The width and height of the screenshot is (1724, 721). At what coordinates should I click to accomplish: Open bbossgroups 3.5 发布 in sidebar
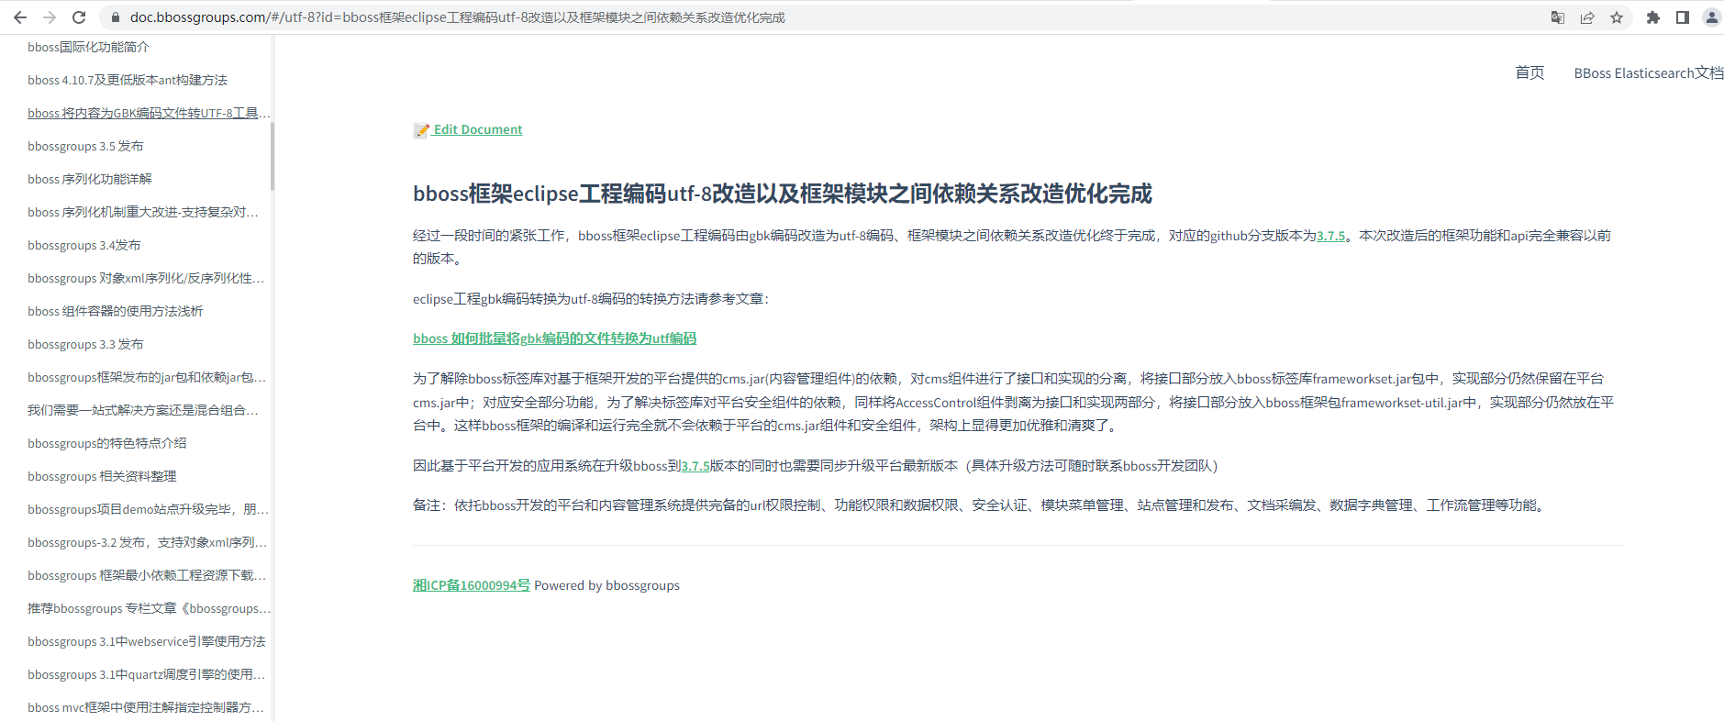click(85, 146)
